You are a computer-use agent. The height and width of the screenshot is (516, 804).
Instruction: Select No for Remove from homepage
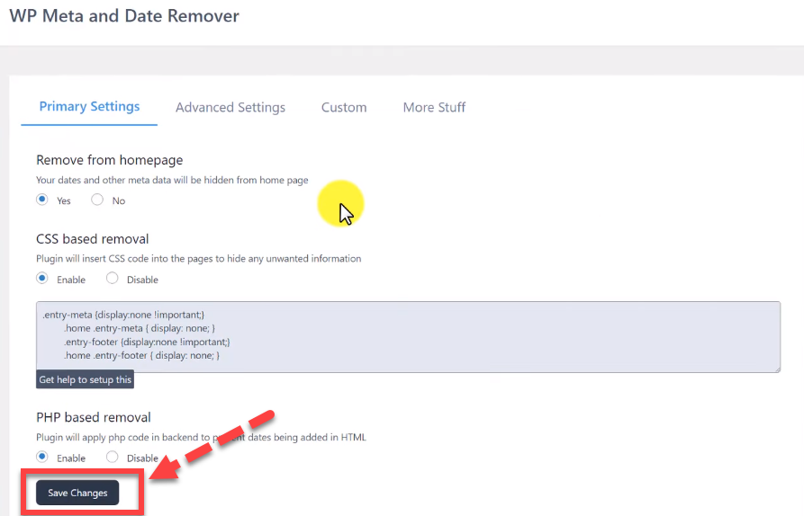coord(97,200)
